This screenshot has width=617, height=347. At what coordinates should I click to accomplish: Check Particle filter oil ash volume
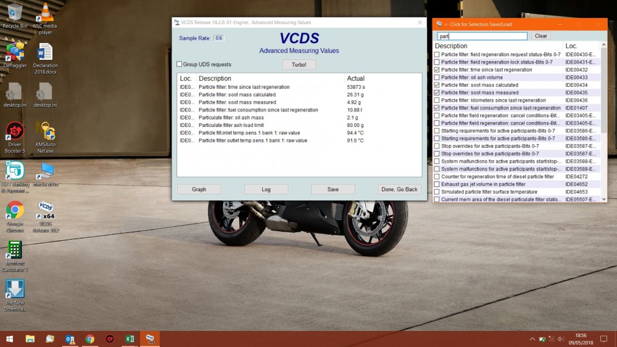pyautogui.click(x=437, y=78)
